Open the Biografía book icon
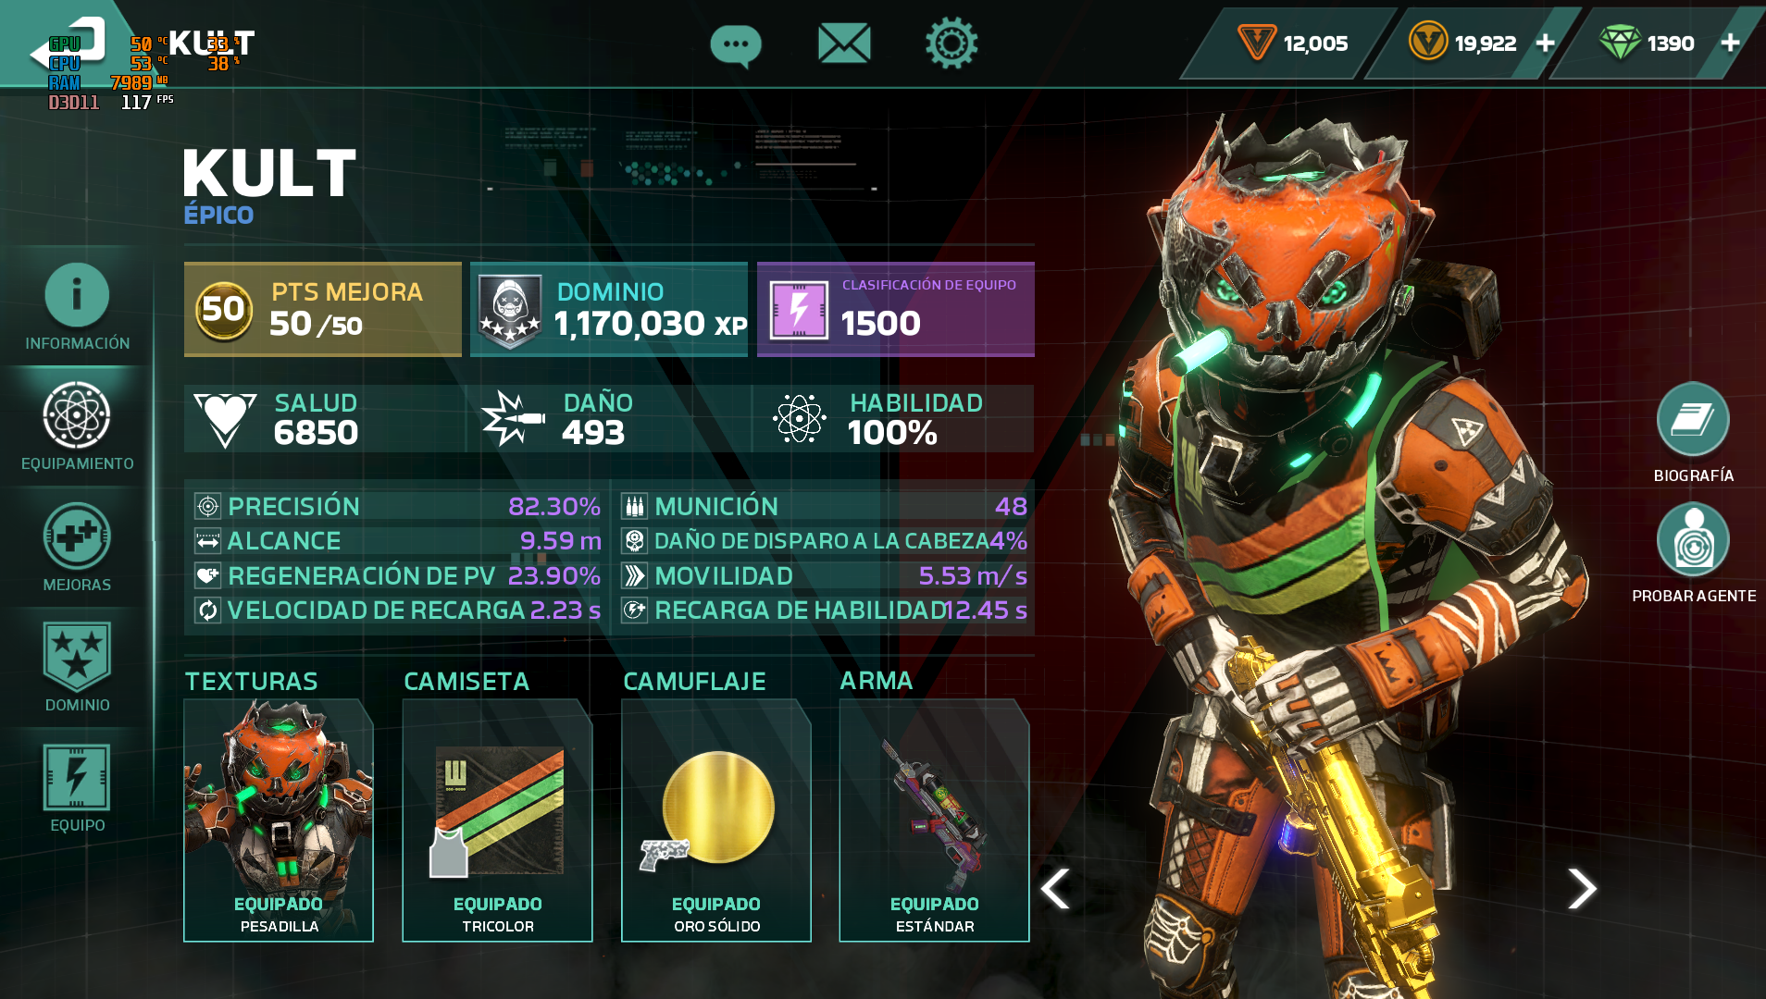 coord(1693,419)
